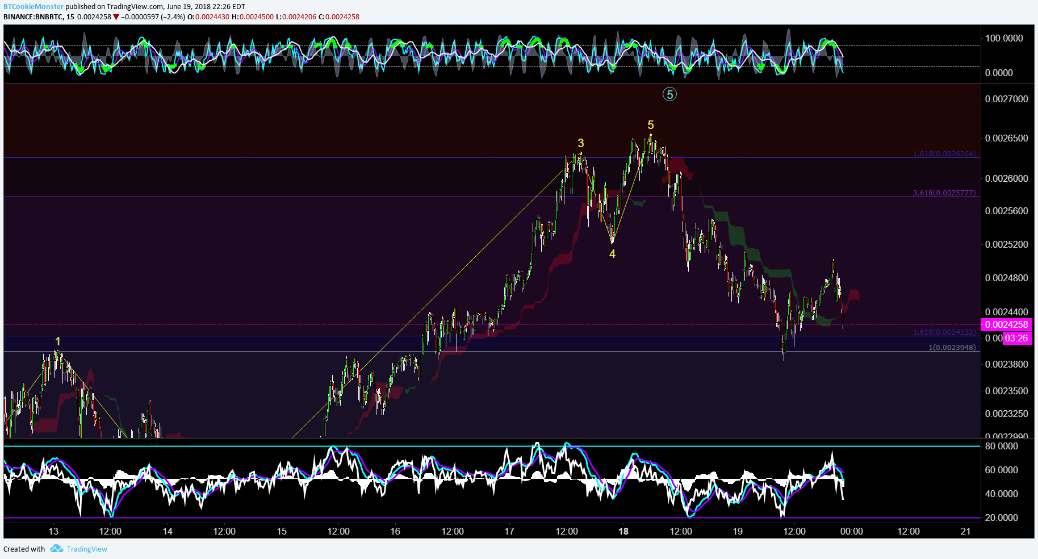The image size is (1038, 559).
Task: Click the 0.0024400 price axis value
Action: point(1006,312)
